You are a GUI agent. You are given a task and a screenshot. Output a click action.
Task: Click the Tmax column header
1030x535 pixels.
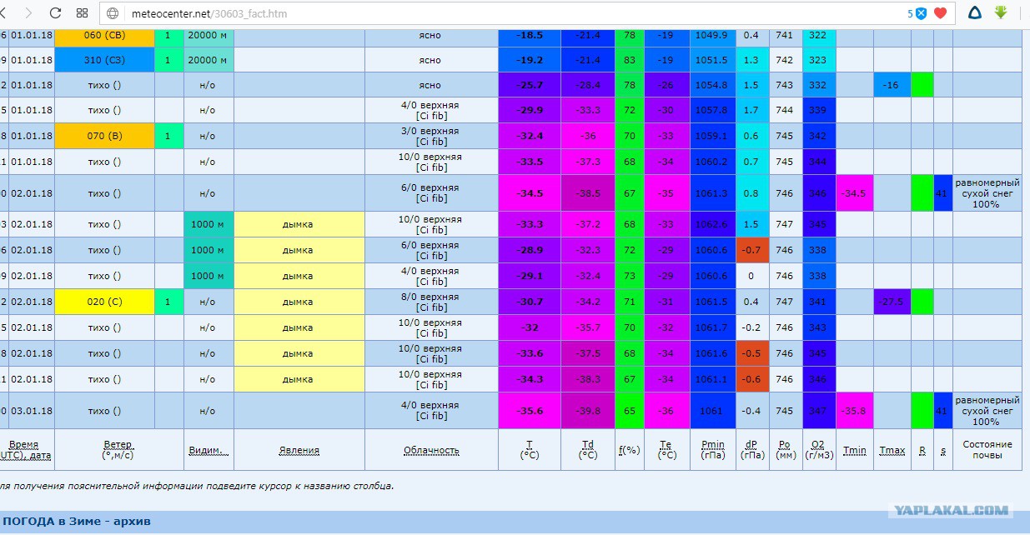pyautogui.click(x=892, y=450)
